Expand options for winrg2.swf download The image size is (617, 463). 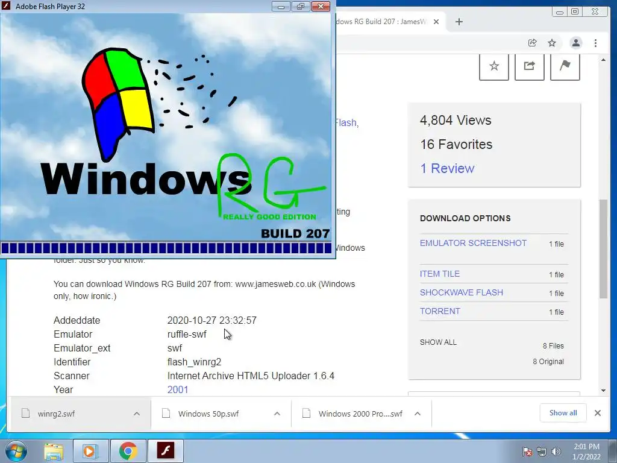[137, 414]
